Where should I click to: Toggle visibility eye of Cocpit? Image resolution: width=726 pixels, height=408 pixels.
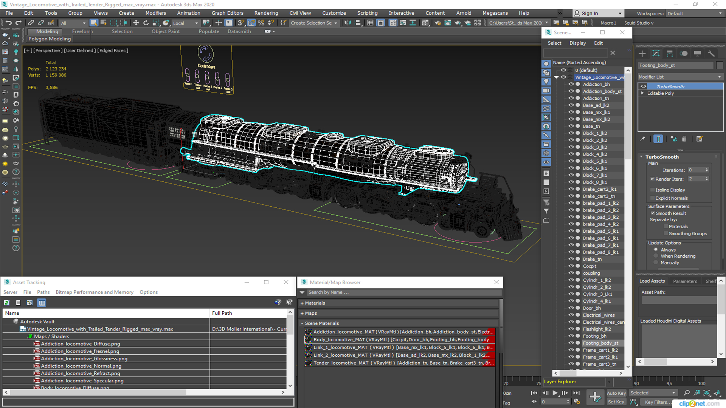tap(571, 266)
